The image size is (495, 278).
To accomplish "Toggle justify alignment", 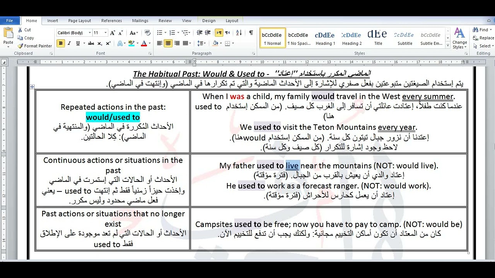I will click(x=186, y=43).
